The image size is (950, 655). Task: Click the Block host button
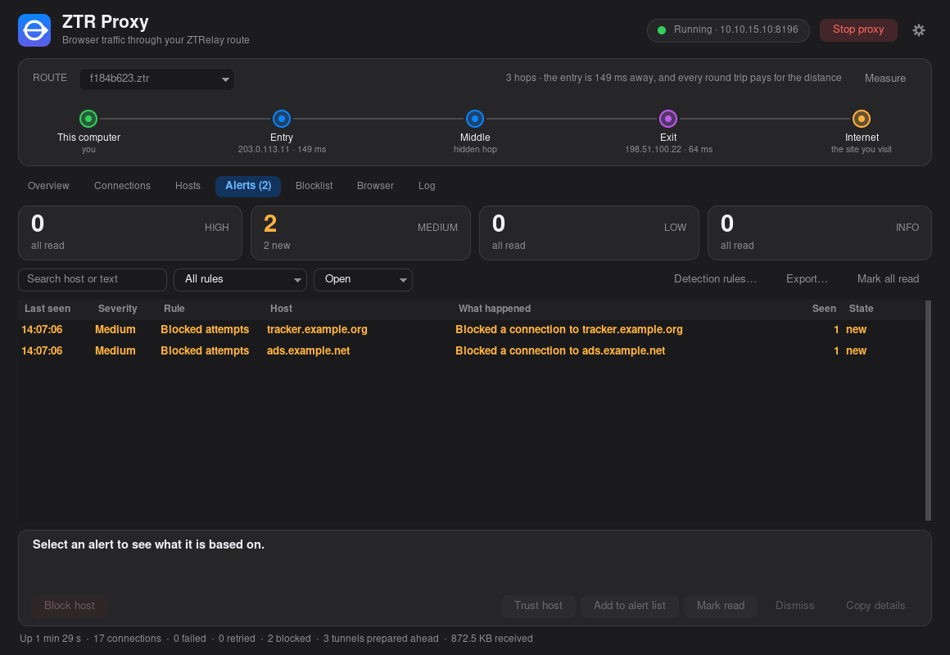[70, 606]
